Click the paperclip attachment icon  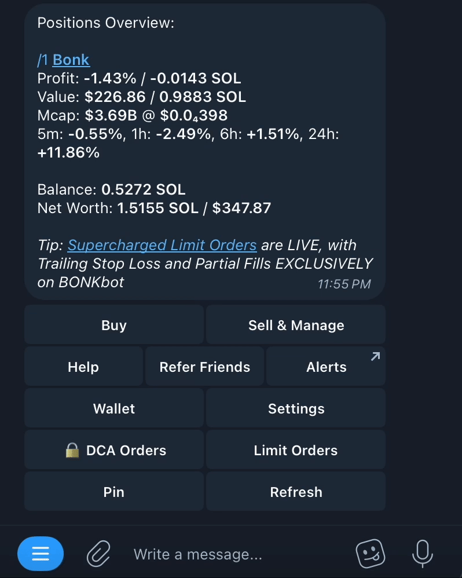[x=98, y=554]
